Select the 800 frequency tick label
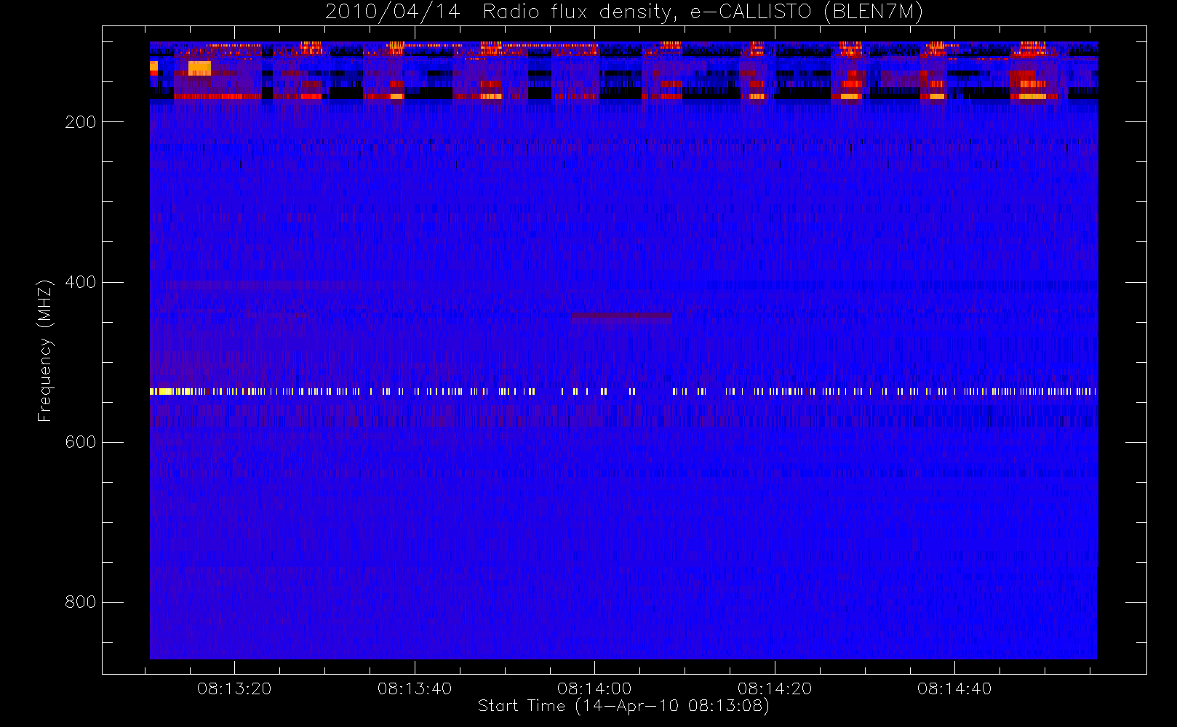The image size is (1177, 727). pyautogui.click(x=81, y=602)
